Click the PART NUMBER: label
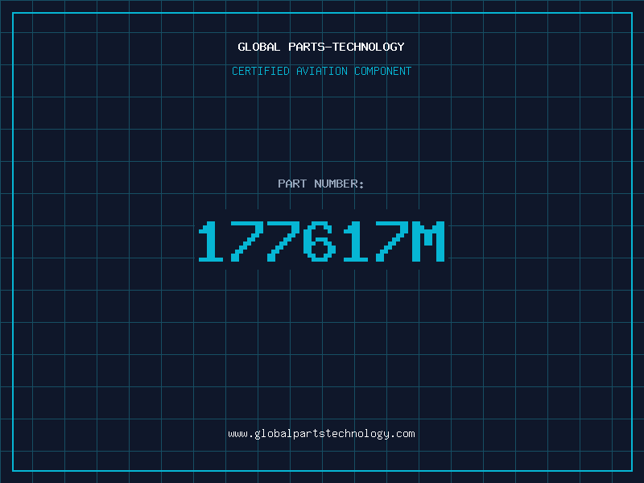The height and width of the screenshot is (483, 644). (x=321, y=184)
